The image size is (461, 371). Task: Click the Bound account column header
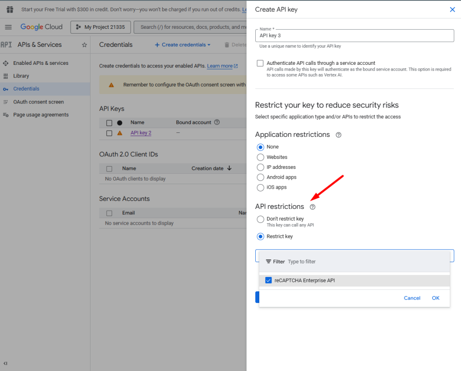194,122
